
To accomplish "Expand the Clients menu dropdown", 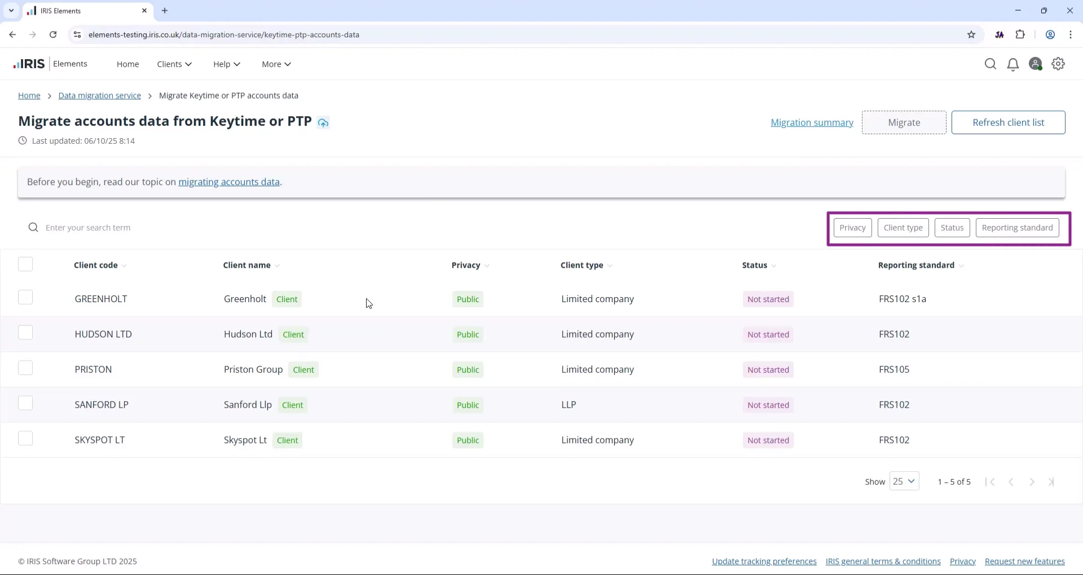I will (x=174, y=64).
